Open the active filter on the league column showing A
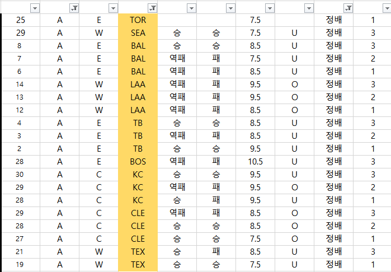Screen dimensions: 391x272 (x=74, y=8)
